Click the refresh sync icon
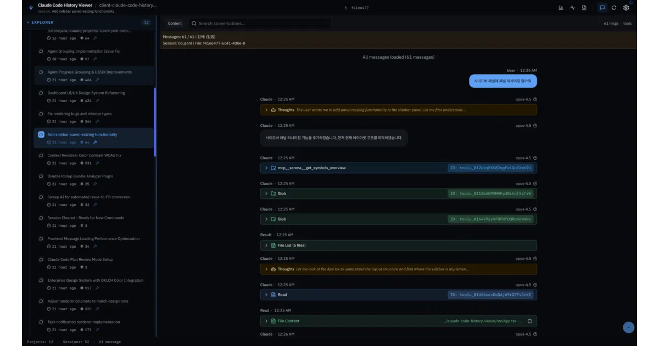Viewport: 659px width, 346px height. 614,8
